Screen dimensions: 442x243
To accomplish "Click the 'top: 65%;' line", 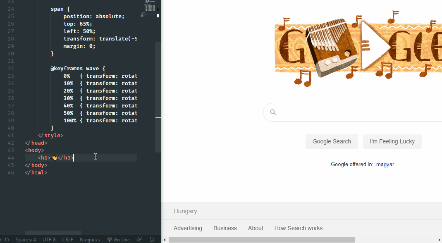I will click(78, 24).
